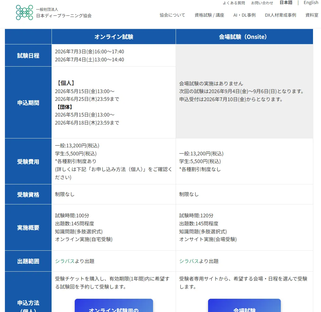This screenshot has width=321, height=312.
Task: Click the 受験費用 row header
Action: [28, 162]
